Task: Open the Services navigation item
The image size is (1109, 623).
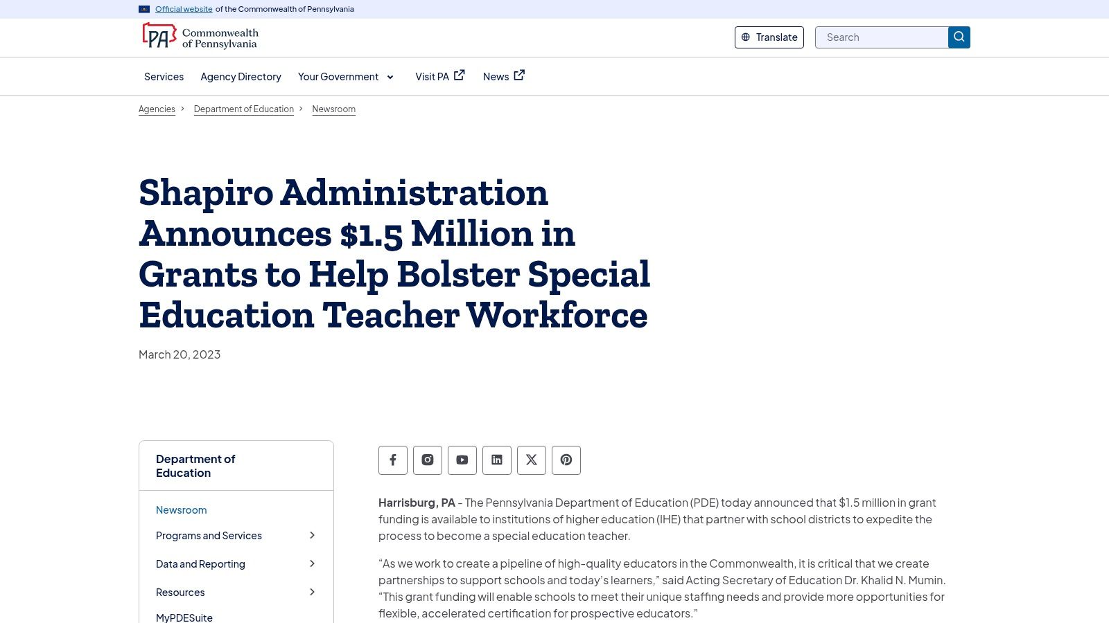Action: (164, 76)
